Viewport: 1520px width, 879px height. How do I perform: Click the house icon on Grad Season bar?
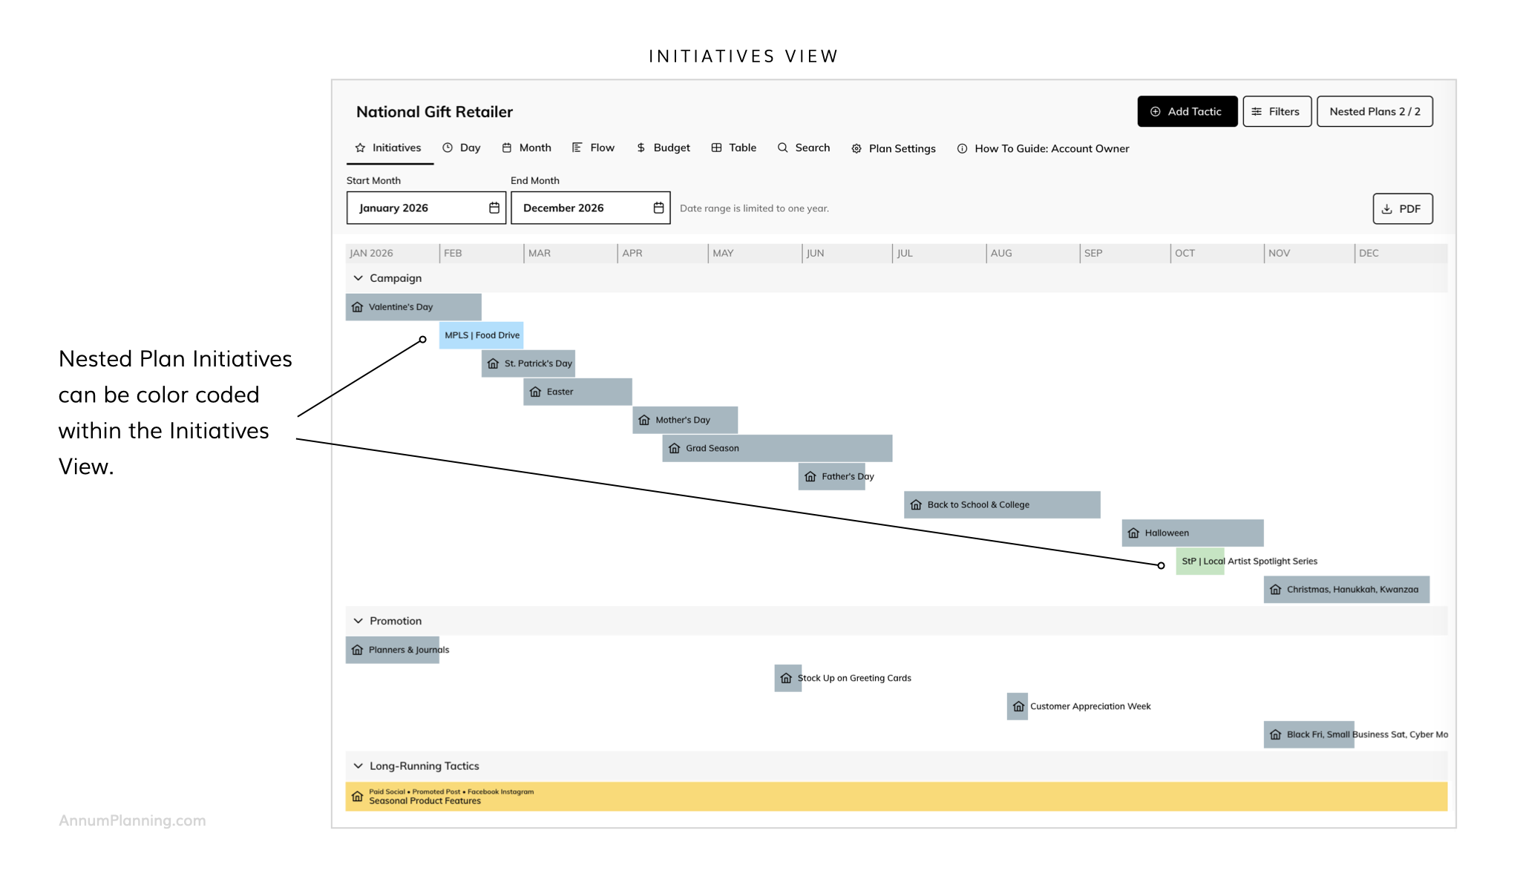click(674, 448)
